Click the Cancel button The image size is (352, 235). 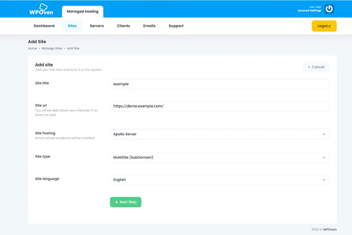point(316,67)
